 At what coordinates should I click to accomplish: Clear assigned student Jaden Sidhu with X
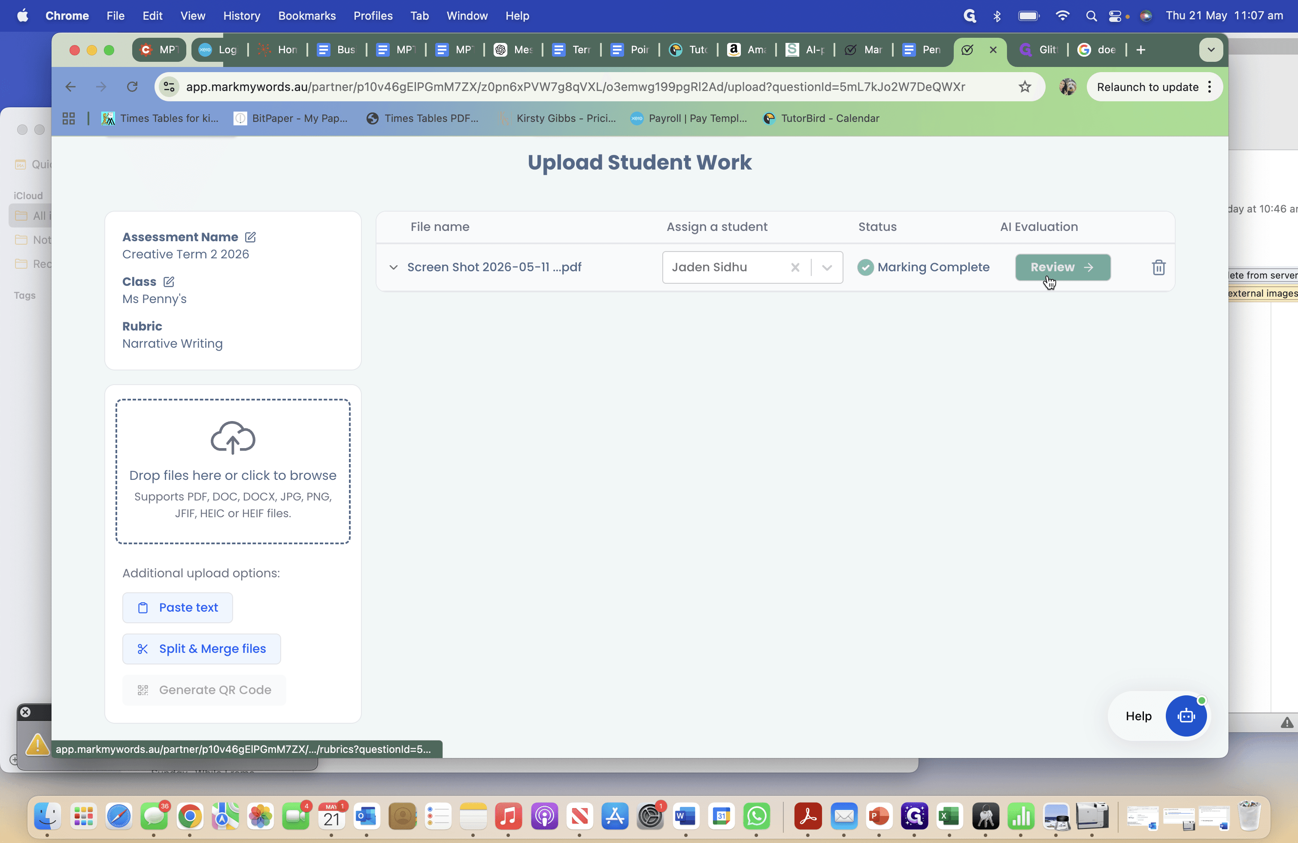point(795,267)
